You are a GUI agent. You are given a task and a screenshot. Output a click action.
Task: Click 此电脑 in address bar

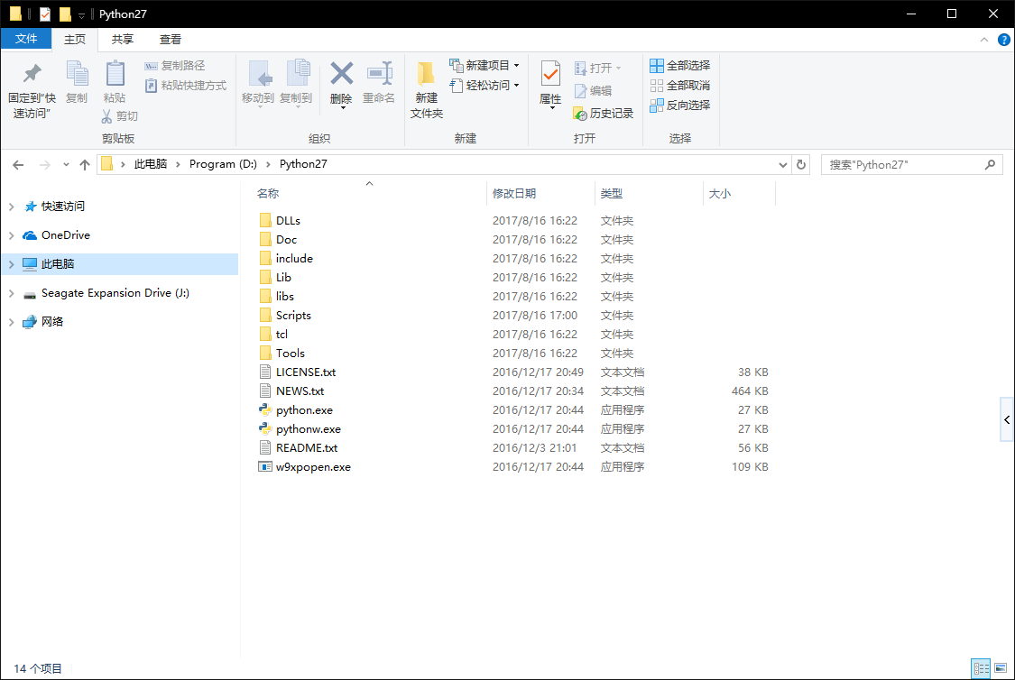[150, 164]
